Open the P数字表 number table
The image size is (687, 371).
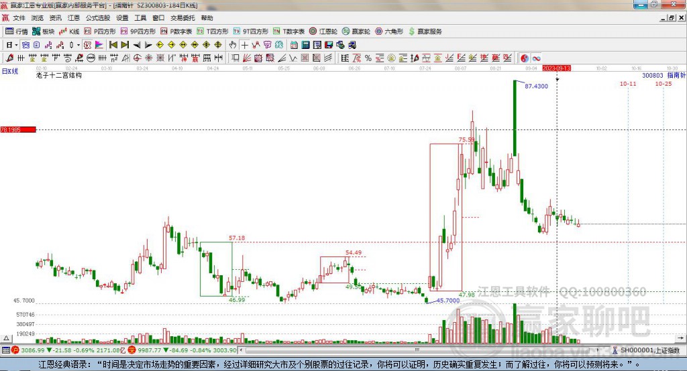[176, 31]
